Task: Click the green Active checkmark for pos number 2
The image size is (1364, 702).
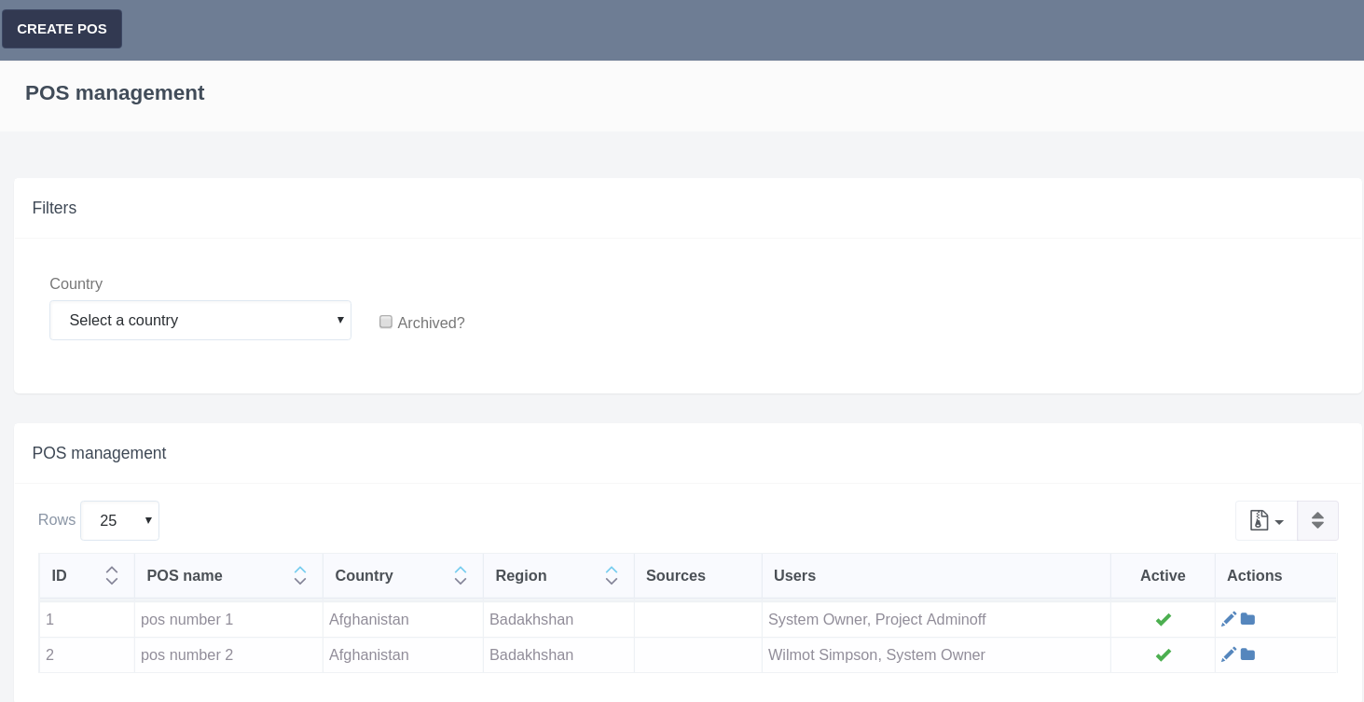Action: [1163, 655]
